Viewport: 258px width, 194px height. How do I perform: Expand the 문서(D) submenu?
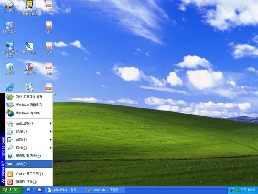[29, 132]
